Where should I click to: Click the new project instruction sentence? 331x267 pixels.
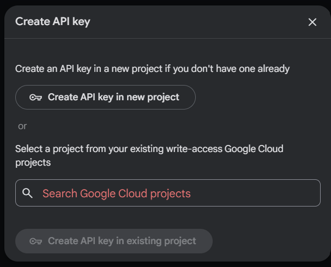point(152,69)
